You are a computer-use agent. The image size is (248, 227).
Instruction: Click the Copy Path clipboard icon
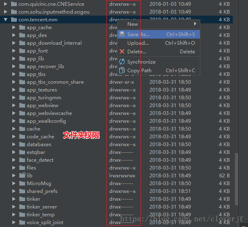pyautogui.click(x=122, y=70)
